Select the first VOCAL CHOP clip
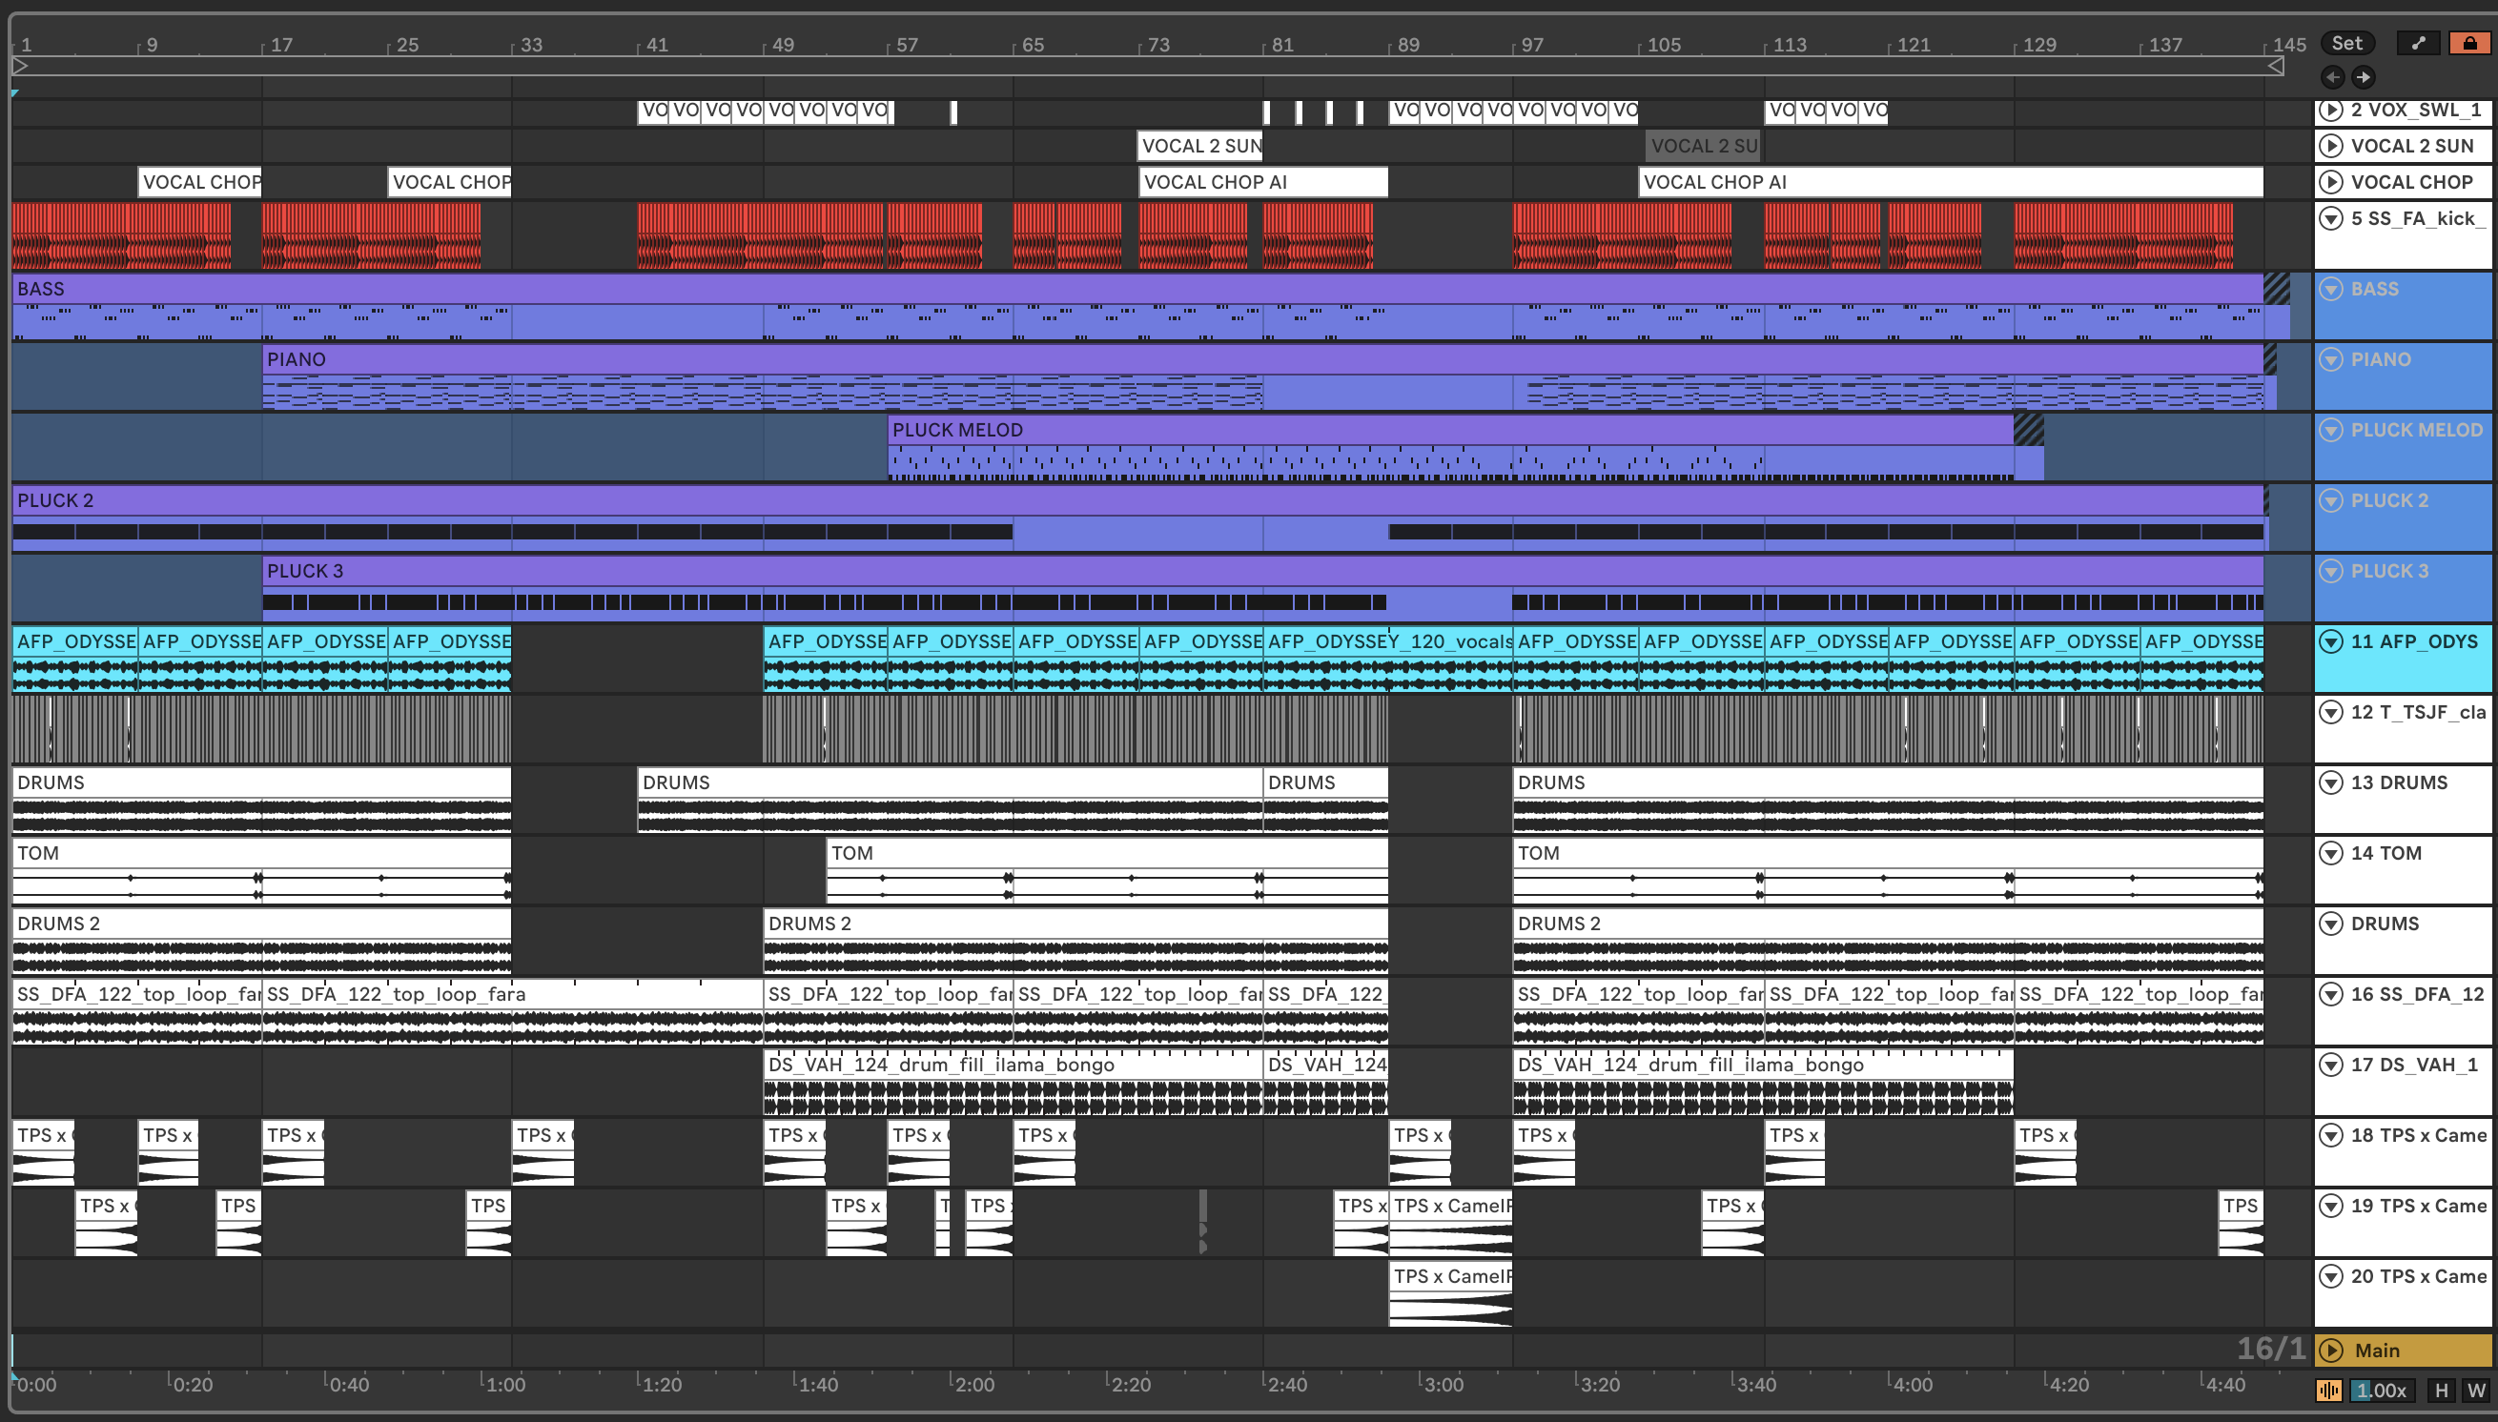 tap(200, 182)
